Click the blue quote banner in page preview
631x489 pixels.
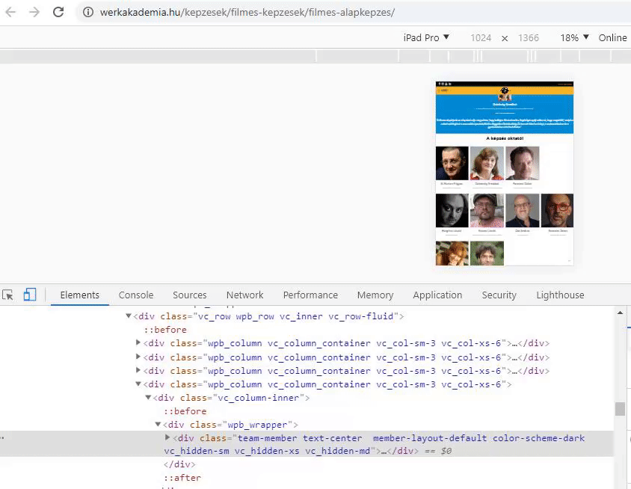point(505,114)
